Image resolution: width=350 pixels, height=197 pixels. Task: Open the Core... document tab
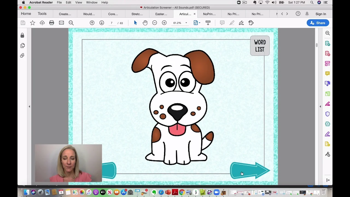coord(113,14)
